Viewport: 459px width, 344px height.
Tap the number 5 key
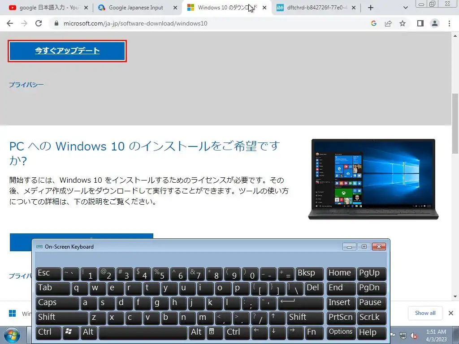[x=160, y=274]
